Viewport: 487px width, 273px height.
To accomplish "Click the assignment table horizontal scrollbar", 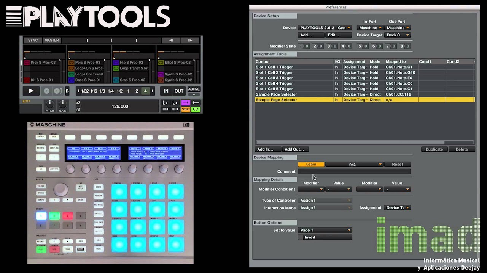I will (350, 143).
